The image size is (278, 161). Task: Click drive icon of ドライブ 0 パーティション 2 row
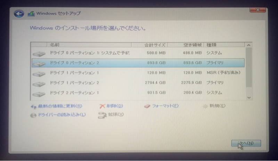(39, 63)
